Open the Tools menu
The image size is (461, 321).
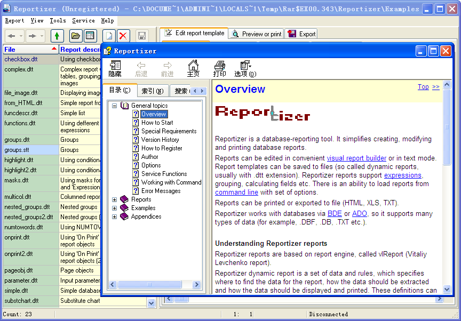[58, 21]
